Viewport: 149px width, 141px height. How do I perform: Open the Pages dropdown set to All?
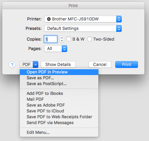click(56, 48)
